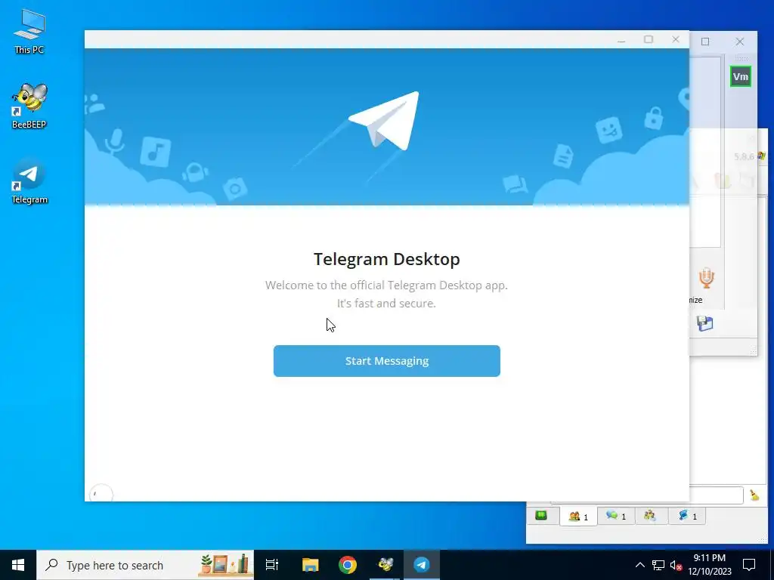The width and height of the screenshot is (774, 580).
Task: Click the broom clear icon in BeeBEEP
Action: [754, 495]
